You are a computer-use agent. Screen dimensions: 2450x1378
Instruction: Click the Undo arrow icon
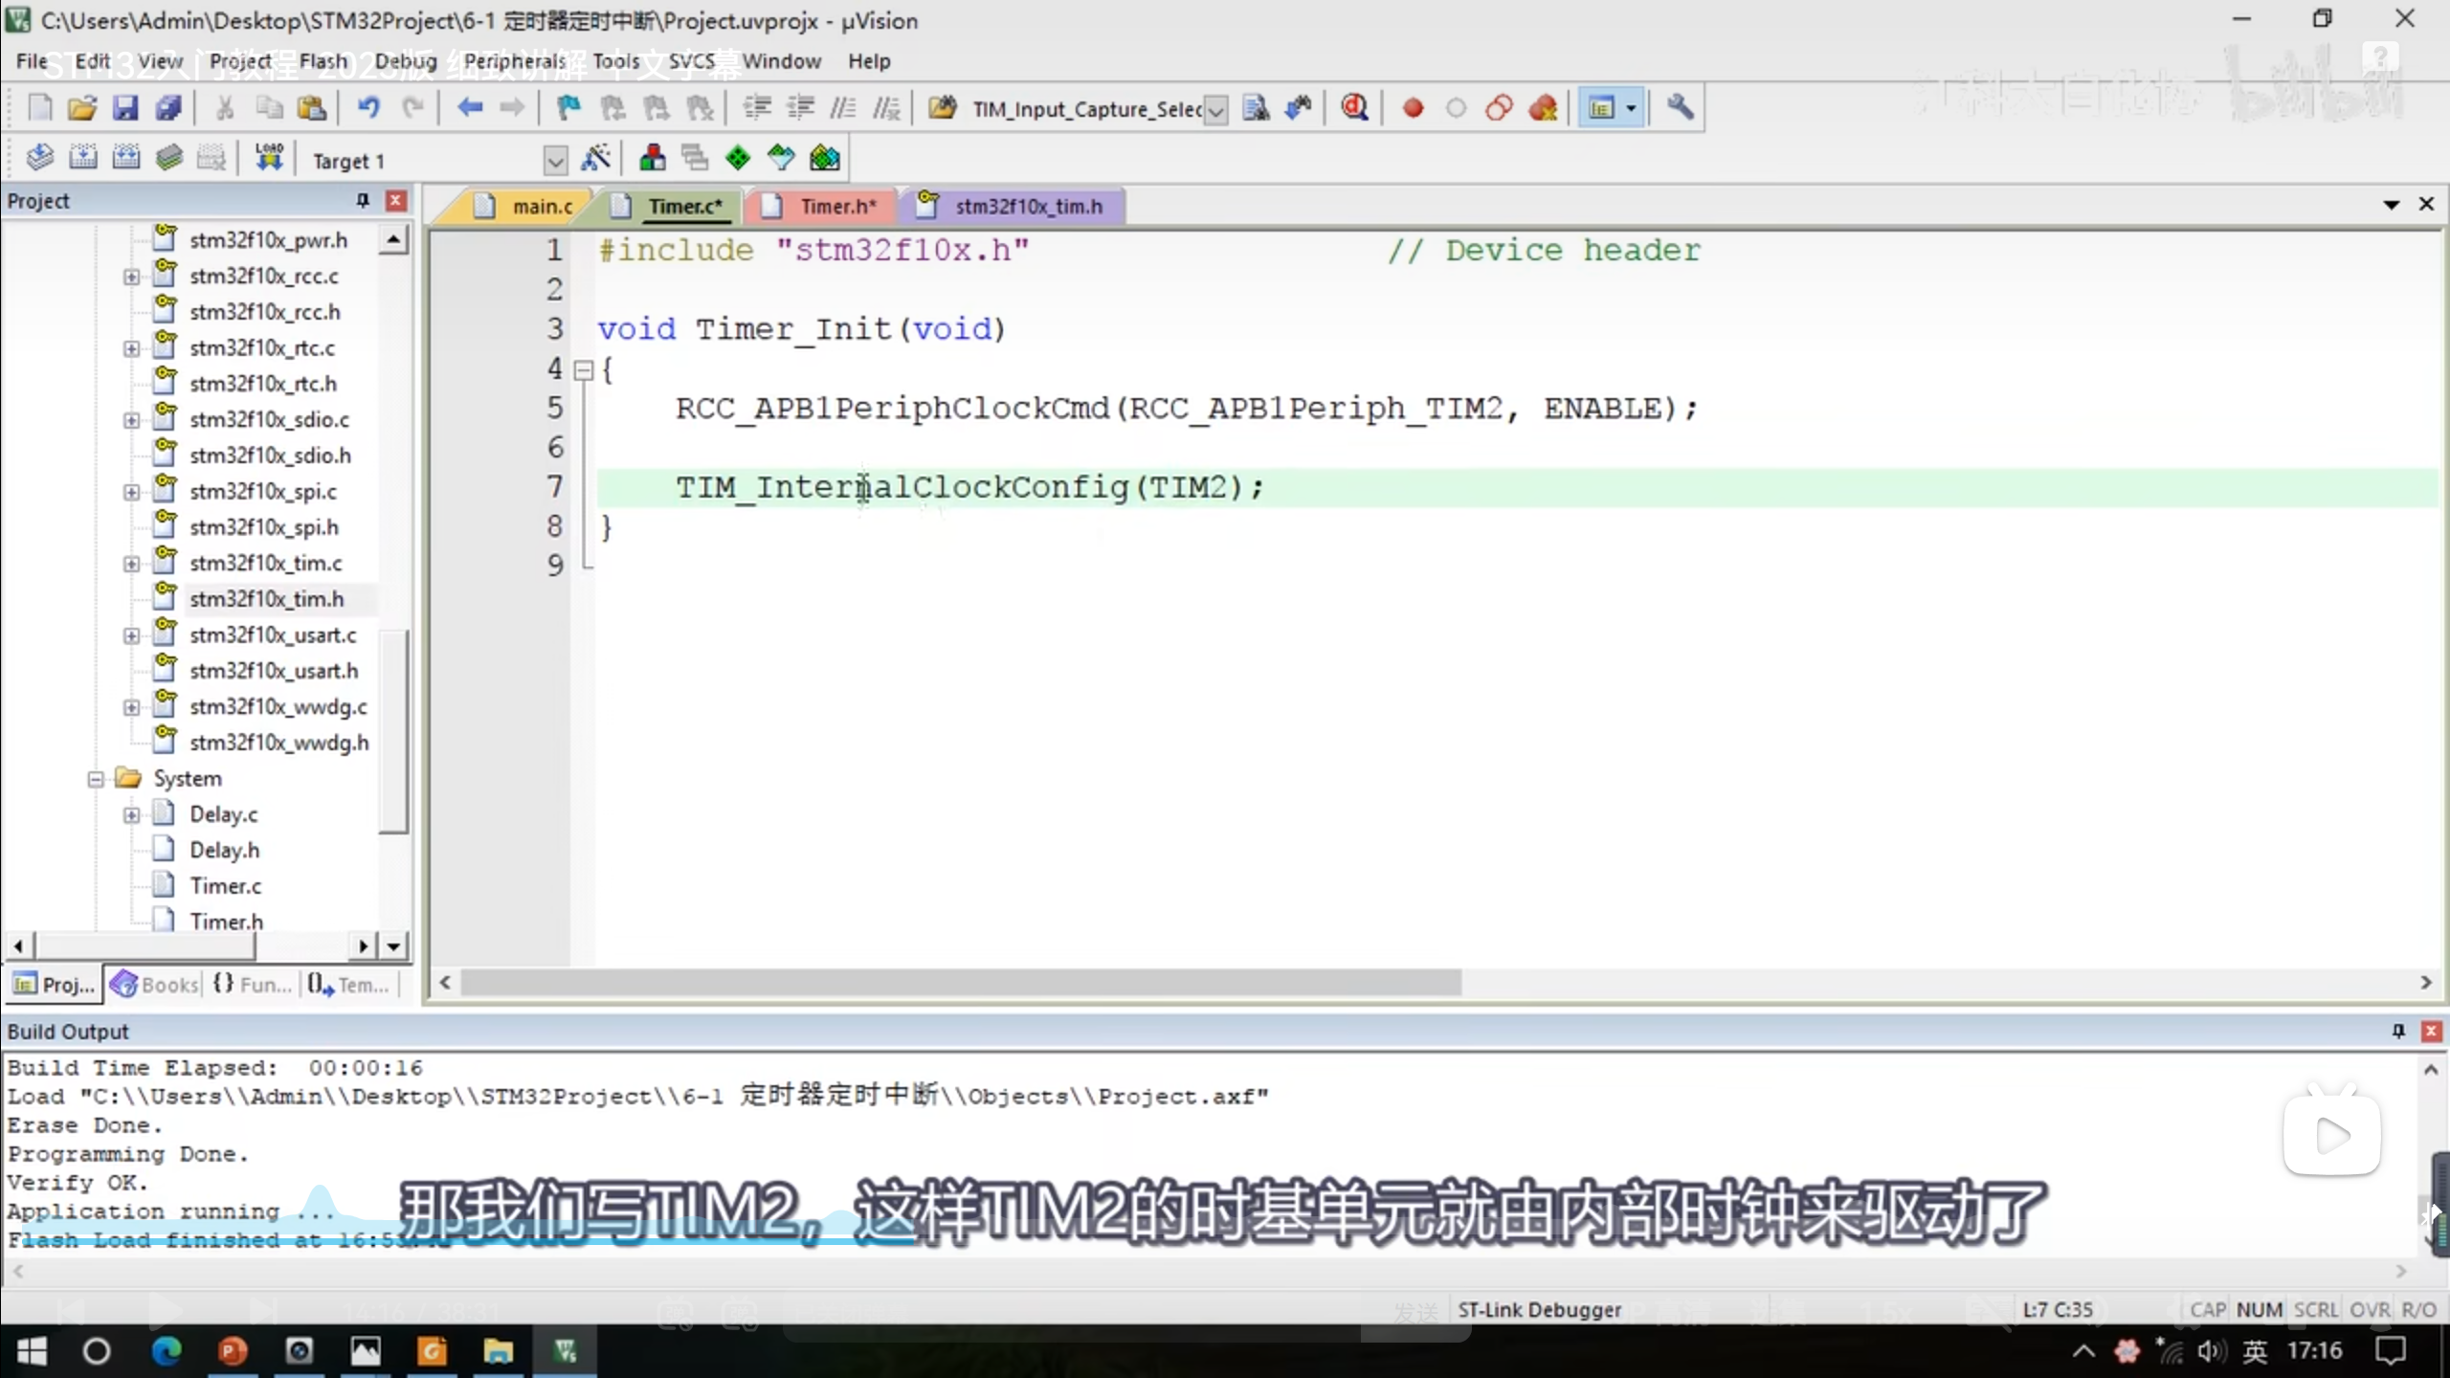[x=368, y=108]
